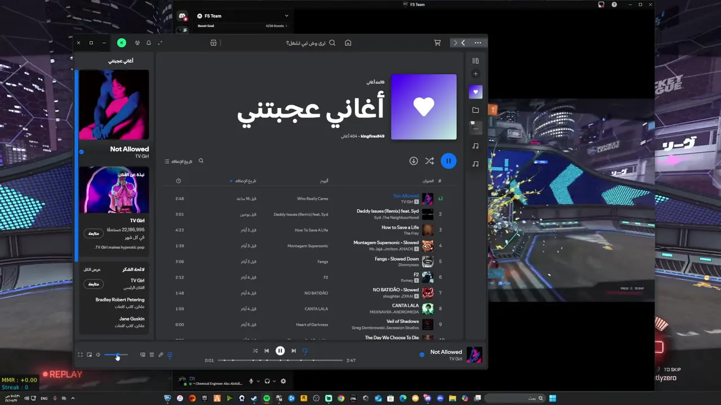Mute with the speaker icon
721x405 pixels.
tap(98, 355)
